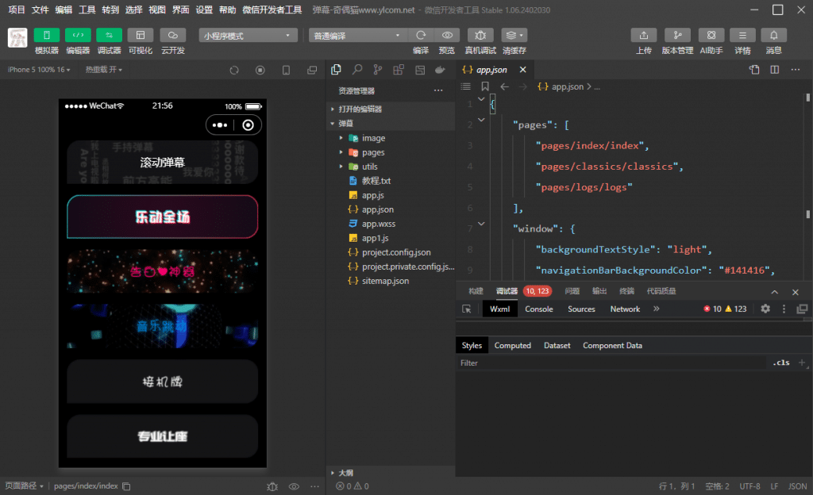The width and height of the screenshot is (813, 495).
Task: Toggle the simulator (模拟器) panel button
Action: (47, 35)
